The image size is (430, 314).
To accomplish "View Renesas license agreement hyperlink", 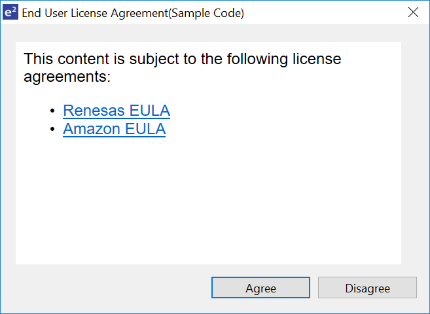I will pyautogui.click(x=116, y=111).
